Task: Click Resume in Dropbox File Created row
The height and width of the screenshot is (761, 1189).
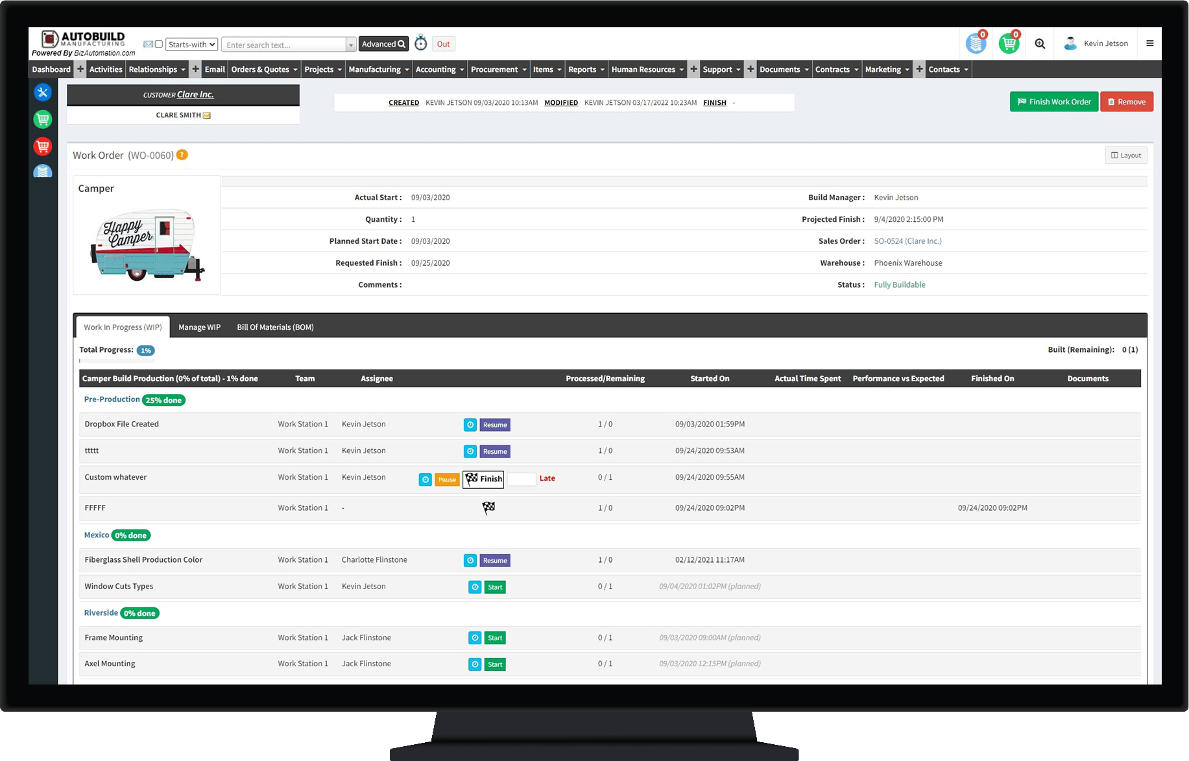Action: tap(495, 425)
